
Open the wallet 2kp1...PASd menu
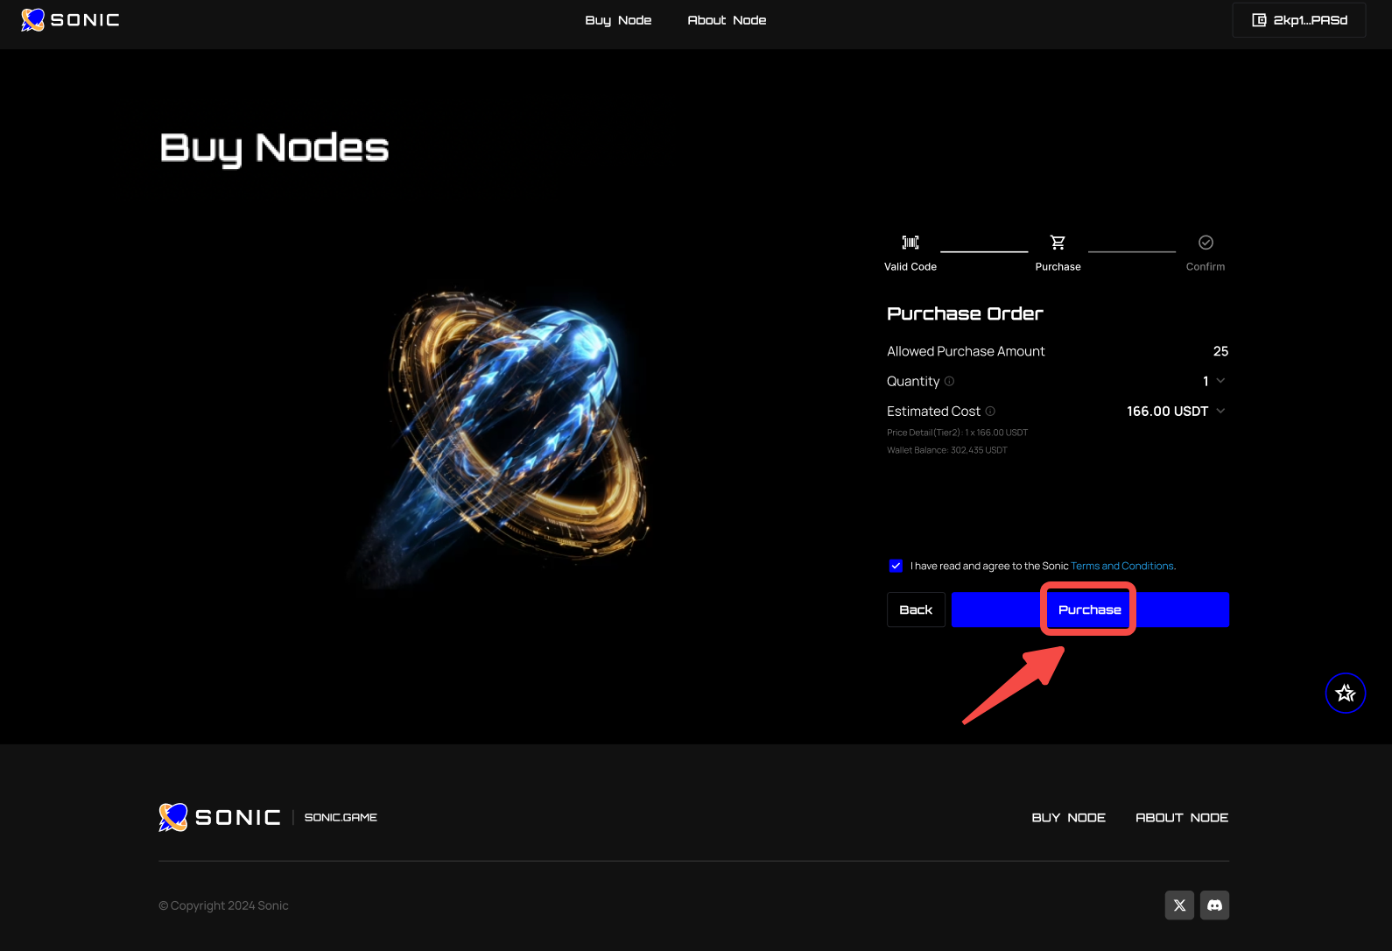point(1298,20)
